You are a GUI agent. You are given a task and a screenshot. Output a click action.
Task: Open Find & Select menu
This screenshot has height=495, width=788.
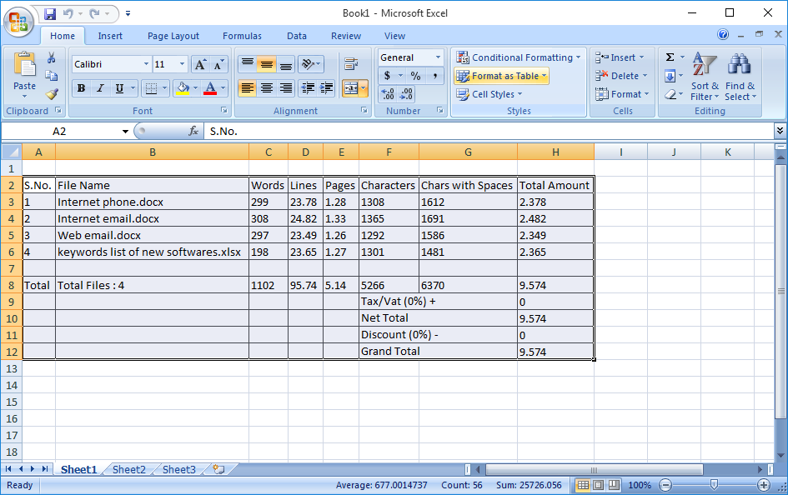click(740, 77)
